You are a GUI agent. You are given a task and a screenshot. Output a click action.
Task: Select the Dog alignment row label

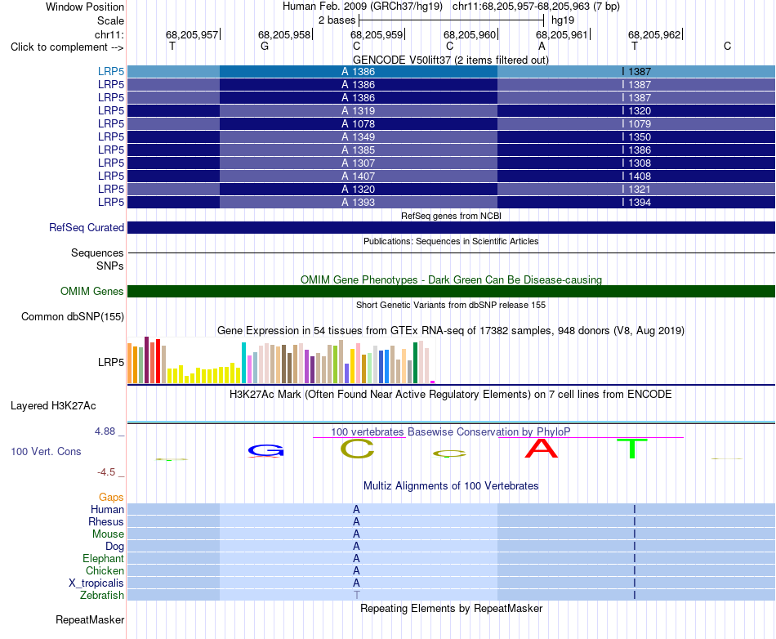[x=115, y=547]
